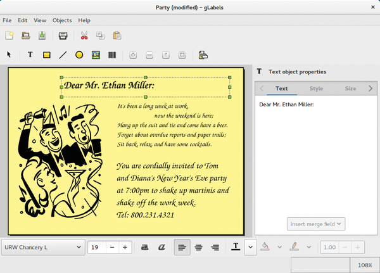The width and height of the screenshot is (380, 273).
Task: Switch to the Style tab
Action: [x=316, y=89]
